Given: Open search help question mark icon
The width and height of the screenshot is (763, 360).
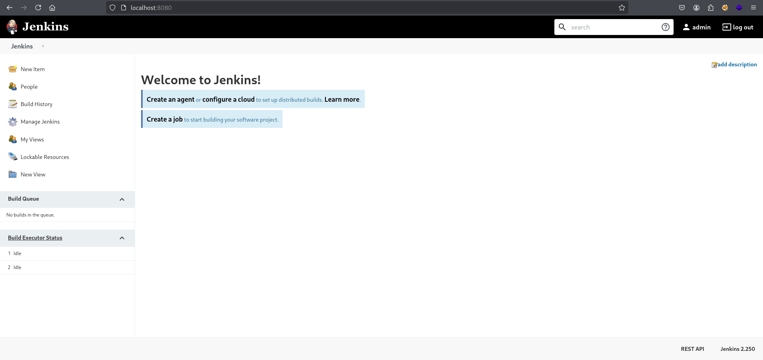Looking at the screenshot, I should tap(666, 27).
